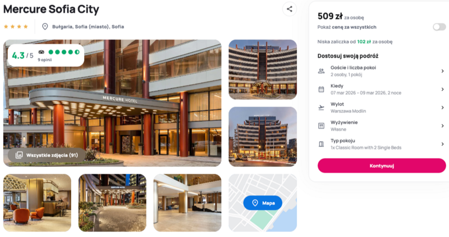This screenshot has width=449, height=237.
Task: Expand the Kiedy dates chevron
Action: tap(442, 89)
